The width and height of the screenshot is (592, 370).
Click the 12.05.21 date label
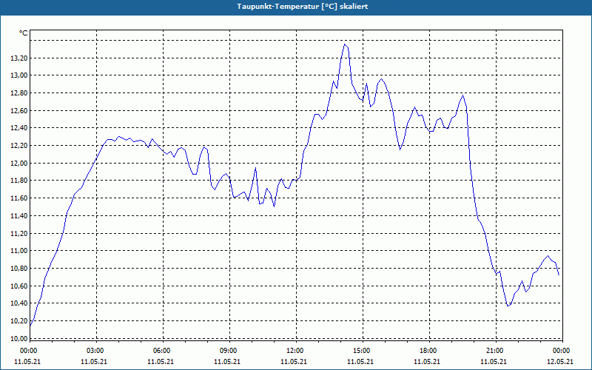coord(560,362)
